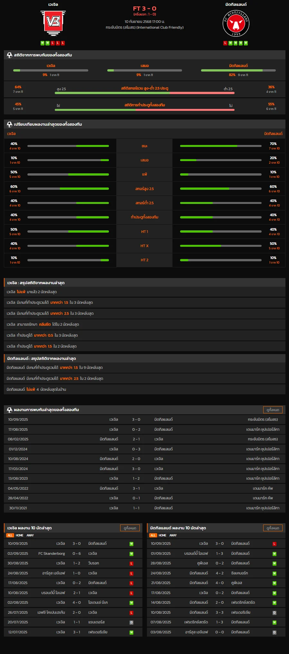Click 30/11/2021 เวเจิล 1-1 head-to-head row
The width and height of the screenshot is (289, 654).
tap(145, 508)
